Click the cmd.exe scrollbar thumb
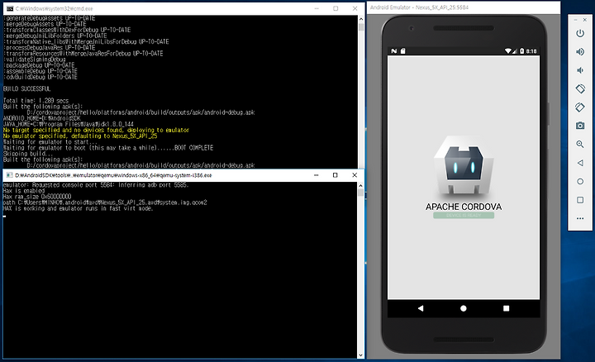 coord(361,27)
